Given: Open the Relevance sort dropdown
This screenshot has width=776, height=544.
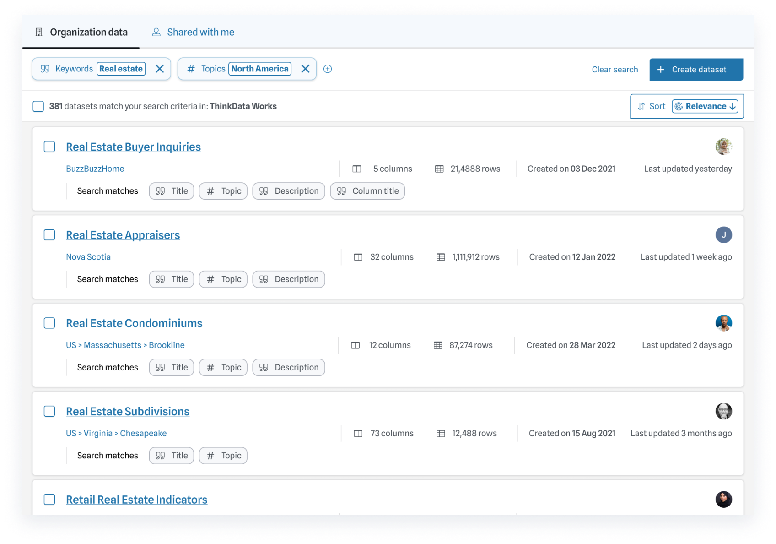Looking at the screenshot, I should coord(706,106).
